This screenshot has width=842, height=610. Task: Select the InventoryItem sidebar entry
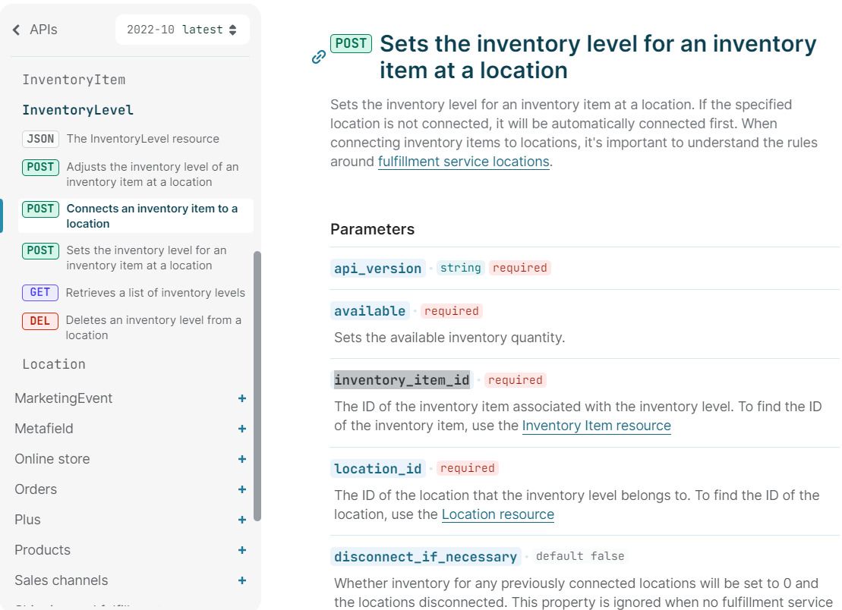(x=74, y=80)
